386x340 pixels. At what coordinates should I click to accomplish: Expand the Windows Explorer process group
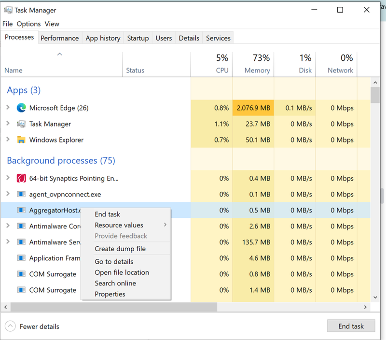pos(8,140)
